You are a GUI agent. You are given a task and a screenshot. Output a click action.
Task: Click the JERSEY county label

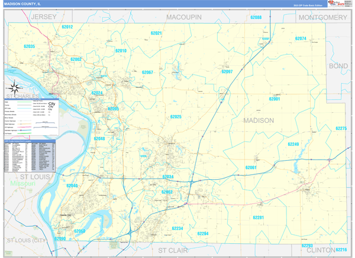click(44, 17)
